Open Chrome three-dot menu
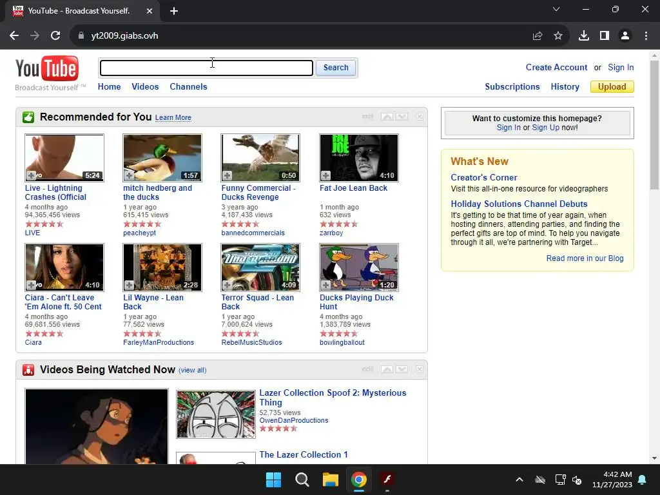The height and width of the screenshot is (495, 660). tap(646, 36)
